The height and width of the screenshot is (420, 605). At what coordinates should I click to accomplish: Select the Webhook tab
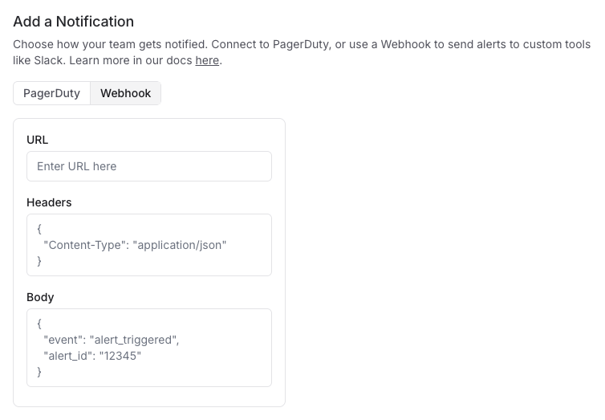(125, 93)
